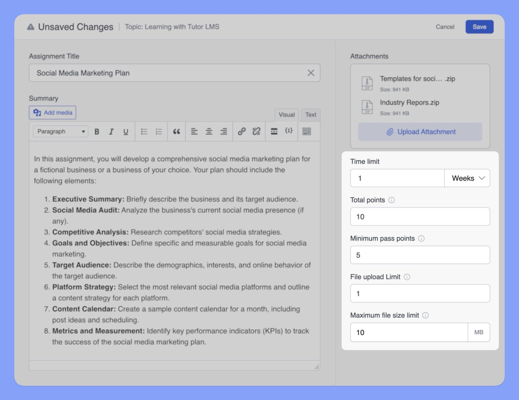The width and height of the screenshot is (519, 400).
Task: Switch to the Text editor tab
Action: pos(310,115)
